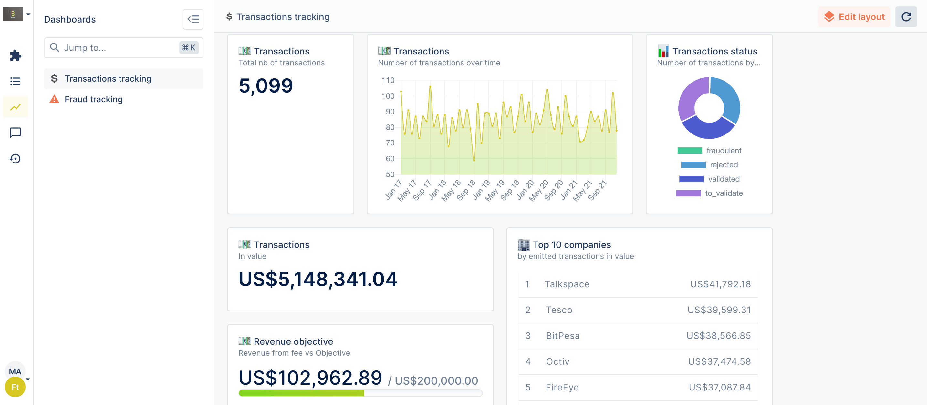This screenshot has width=927, height=405.
Task: Switch to the Fraud tracking dashboard
Action: click(x=94, y=99)
